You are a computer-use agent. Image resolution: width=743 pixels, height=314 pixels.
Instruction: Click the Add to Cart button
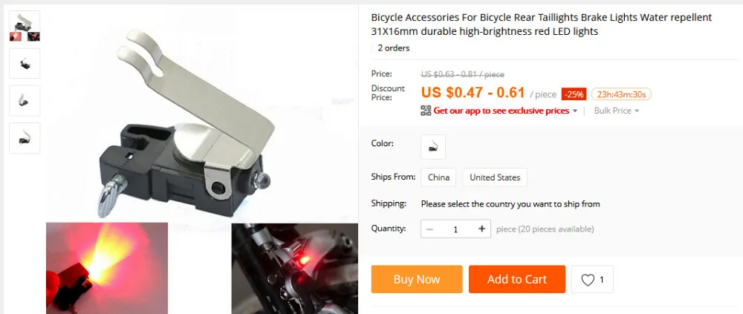pos(517,279)
